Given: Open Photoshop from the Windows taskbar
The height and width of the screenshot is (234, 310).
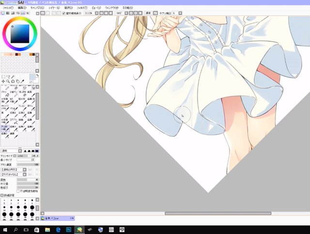Looking at the screenshot, I should pyautogui.click(x=69, y=230).
